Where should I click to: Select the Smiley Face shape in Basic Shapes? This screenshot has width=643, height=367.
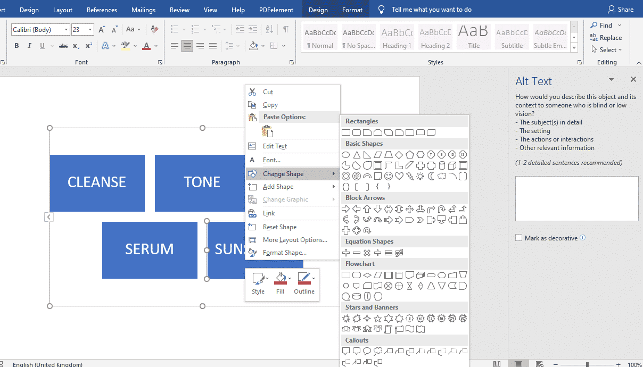[389, 176]
